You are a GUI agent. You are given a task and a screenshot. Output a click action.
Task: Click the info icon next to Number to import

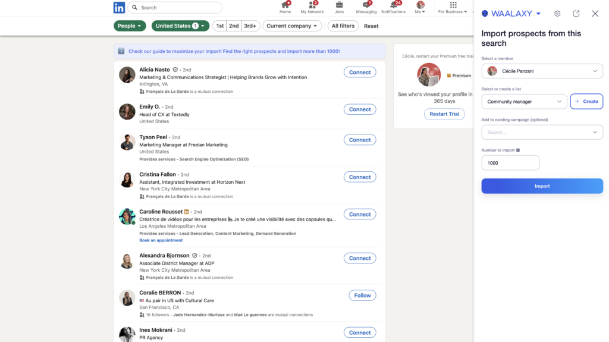click(x=518, y=150)
